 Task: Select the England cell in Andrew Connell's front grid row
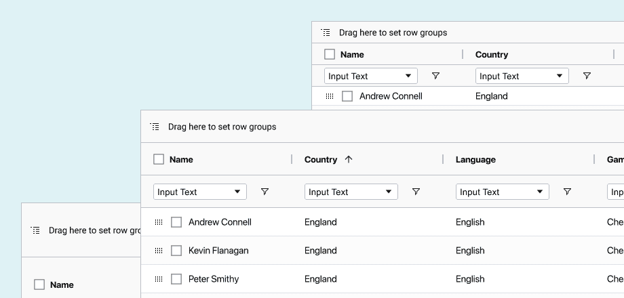click(320, 222)
